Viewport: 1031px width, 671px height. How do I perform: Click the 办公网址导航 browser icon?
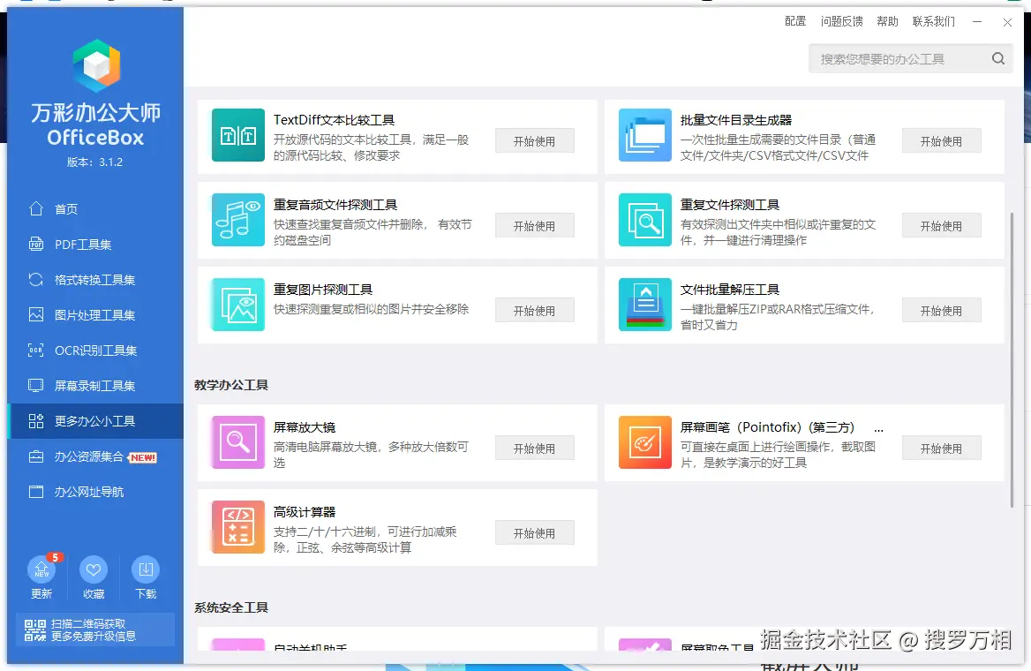36,492
